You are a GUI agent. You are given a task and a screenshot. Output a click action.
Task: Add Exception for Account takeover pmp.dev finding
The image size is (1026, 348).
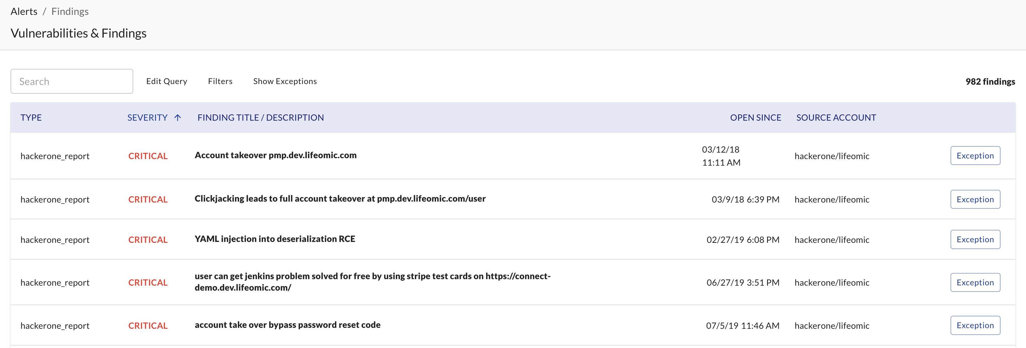coord(975,155)
